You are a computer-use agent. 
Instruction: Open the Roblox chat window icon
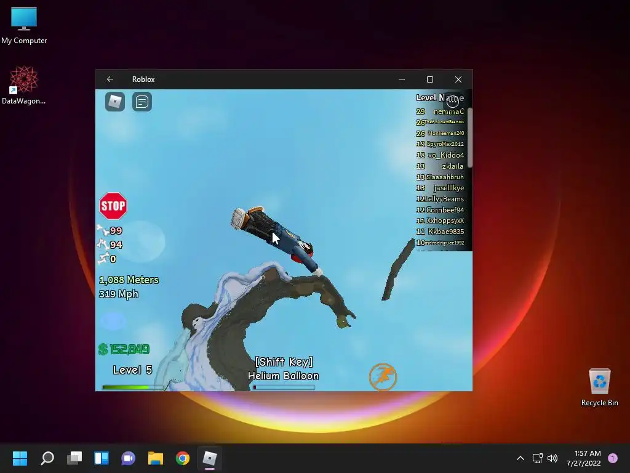click(x=142, y=102)
